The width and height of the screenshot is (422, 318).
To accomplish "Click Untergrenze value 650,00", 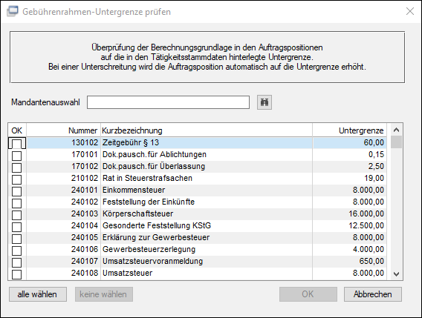I will [371, 261].
